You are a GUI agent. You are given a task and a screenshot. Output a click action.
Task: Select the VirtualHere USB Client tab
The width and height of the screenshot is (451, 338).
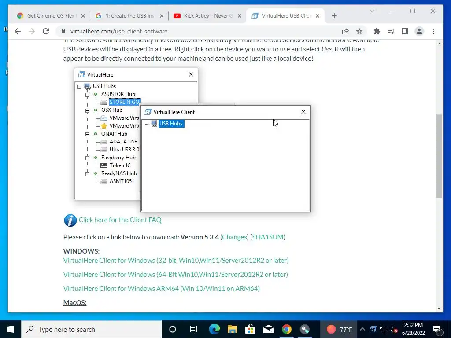(x=285, y=16)
